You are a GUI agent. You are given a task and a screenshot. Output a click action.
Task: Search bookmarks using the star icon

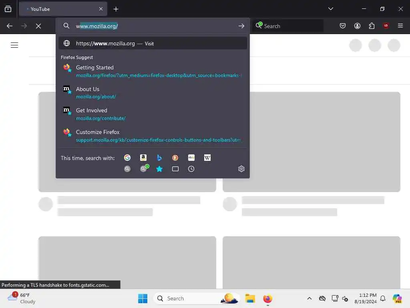[159, 169]
